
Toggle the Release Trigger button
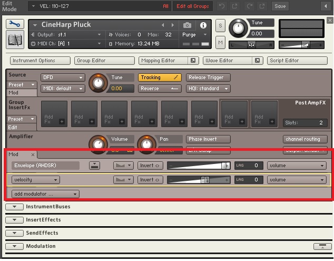208,78
